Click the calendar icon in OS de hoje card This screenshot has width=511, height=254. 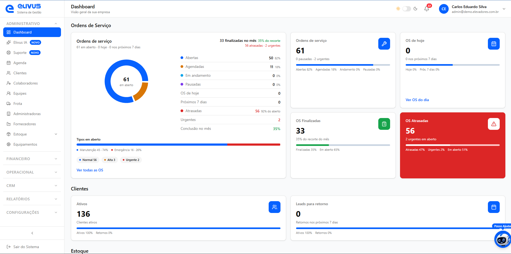click(494, 44)
